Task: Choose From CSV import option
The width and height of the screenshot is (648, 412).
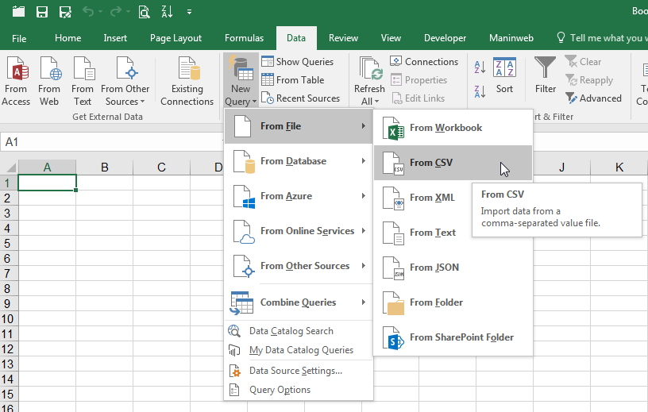Action: [431, 163]
